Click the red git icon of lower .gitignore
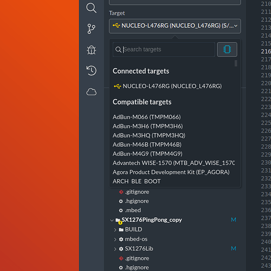This screenshot has height=271, width=271. pos(121,259)
